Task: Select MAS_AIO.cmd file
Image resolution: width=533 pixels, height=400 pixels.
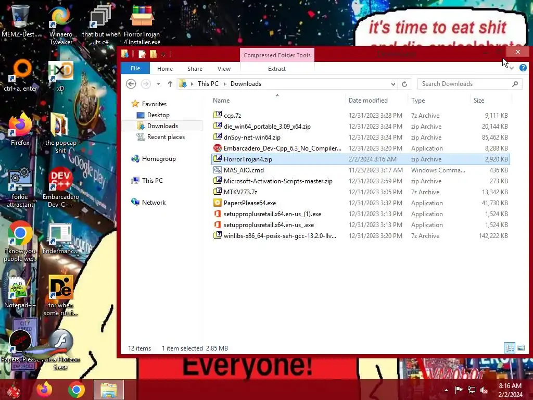Action: pyautogui.click(x=360, y=170)
